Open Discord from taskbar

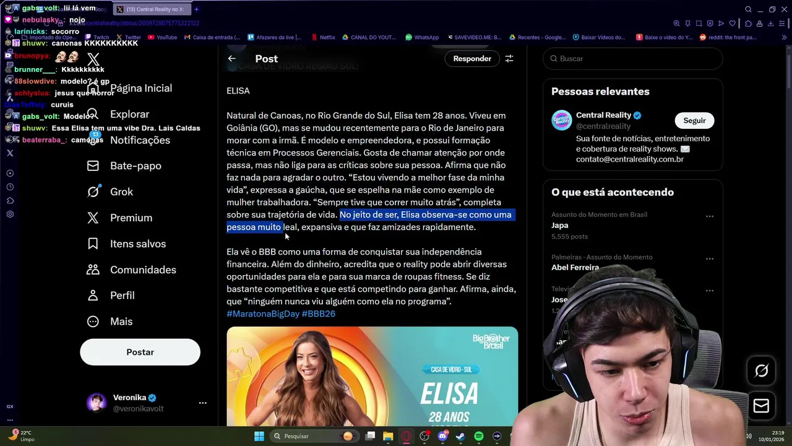442,436
